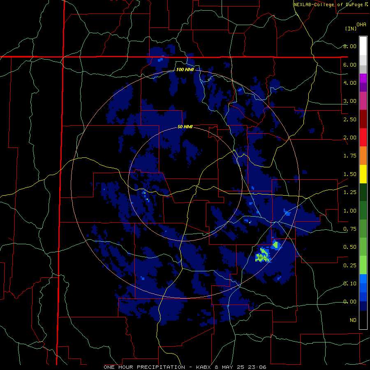Image resolution: width=370 pixels, height=370 pixels.
Task: Select the dark green color bar segment
Action: click(x=363, y=192)
